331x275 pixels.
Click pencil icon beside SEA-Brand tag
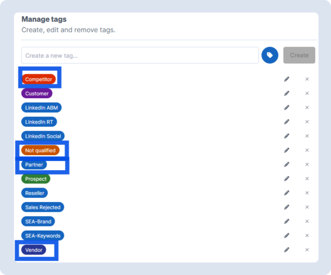tap(286, 221)
